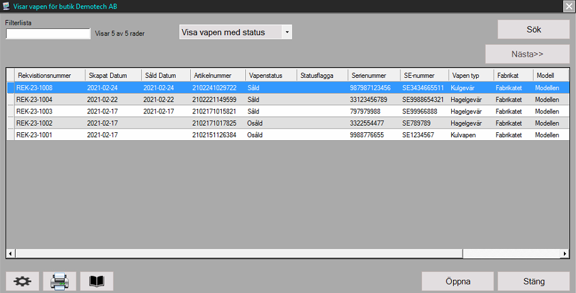Viewport: 576px width, 293px height.
Task: Click the printer icon to print list
Action: pyautogui.click(x=59, y=281)
